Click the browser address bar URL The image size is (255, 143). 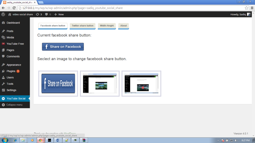[x=72, y=8]
